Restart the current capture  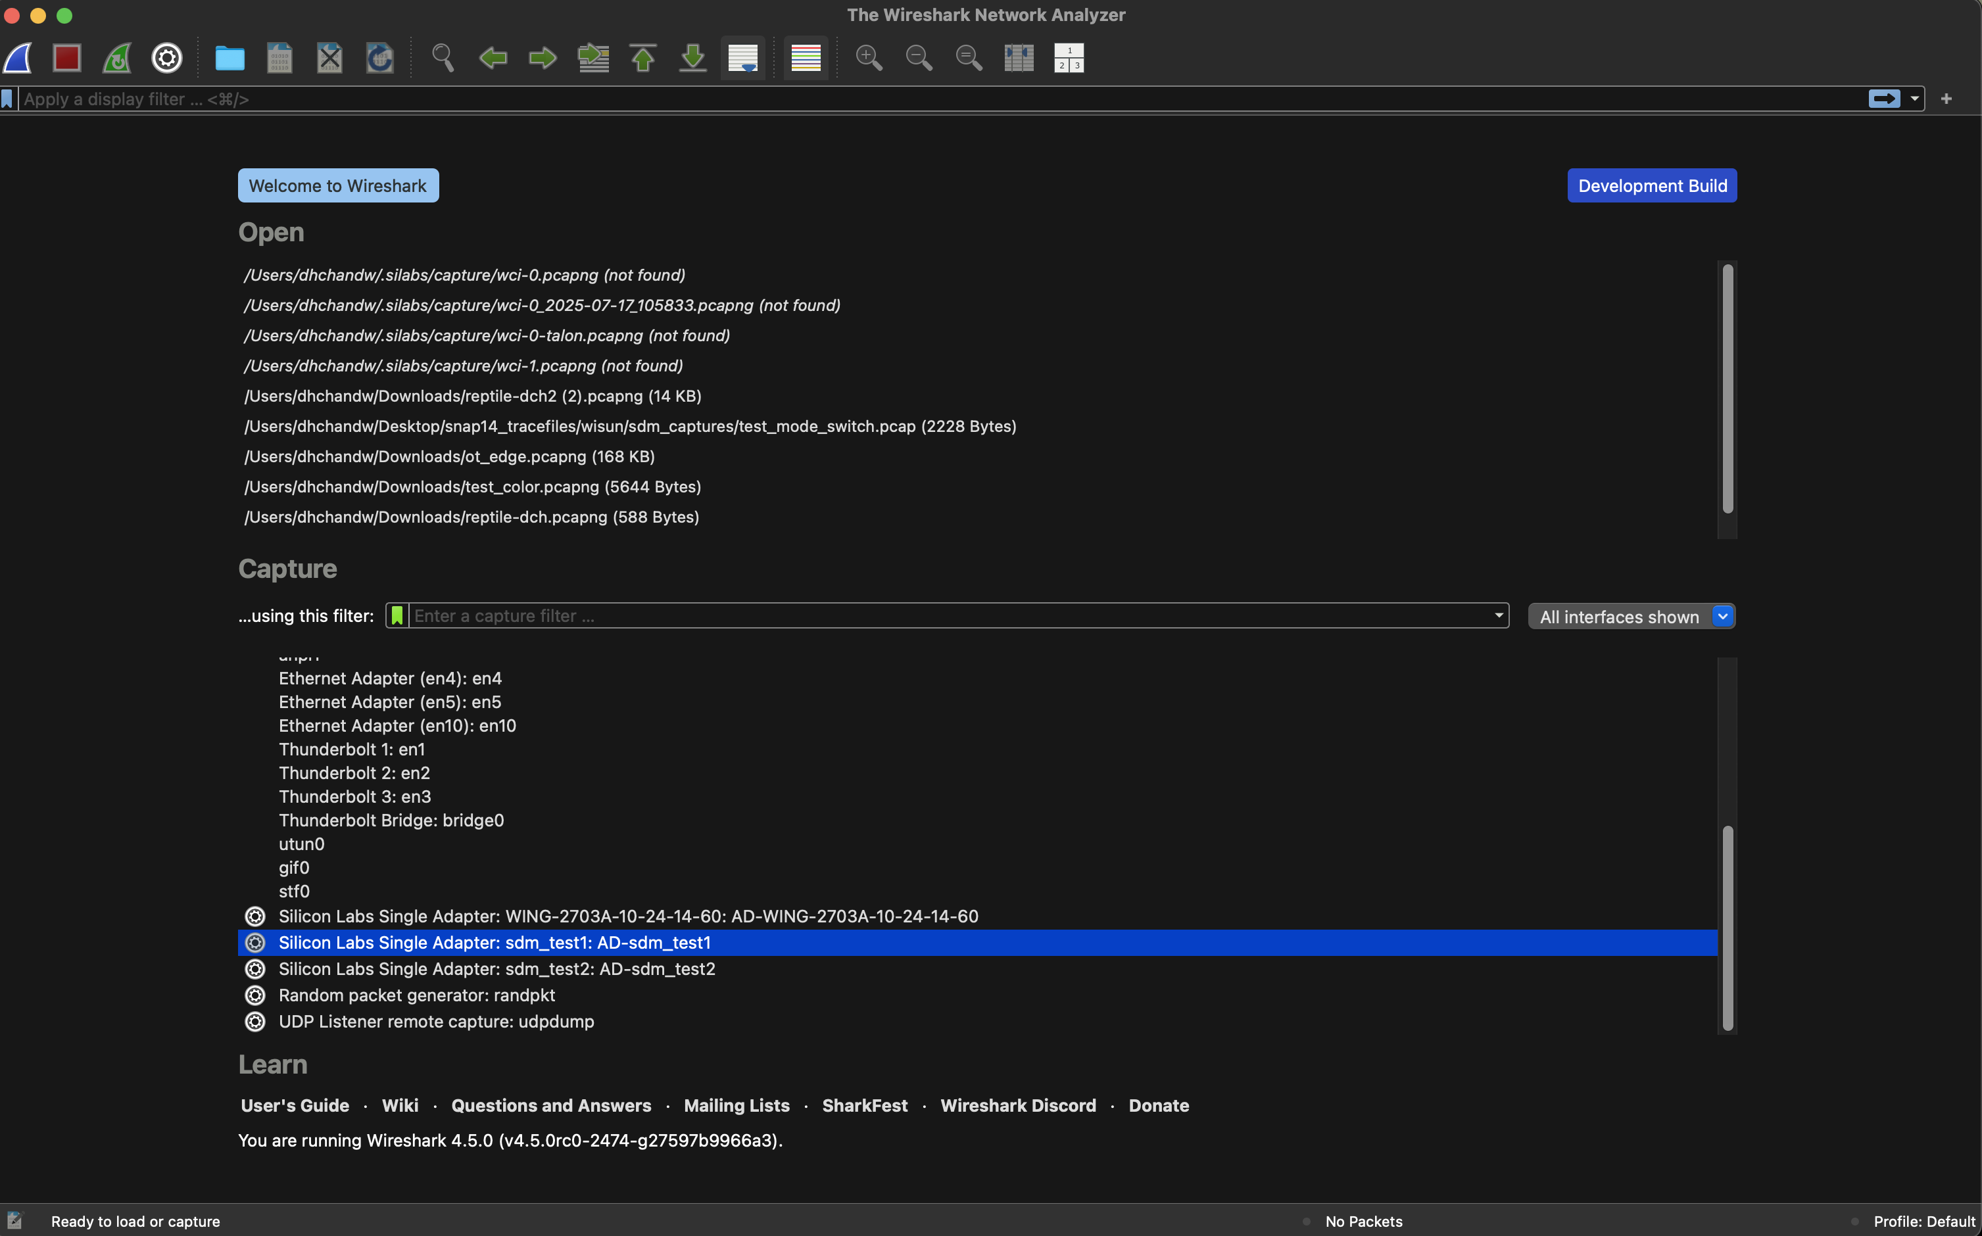[x=117, y=58]
